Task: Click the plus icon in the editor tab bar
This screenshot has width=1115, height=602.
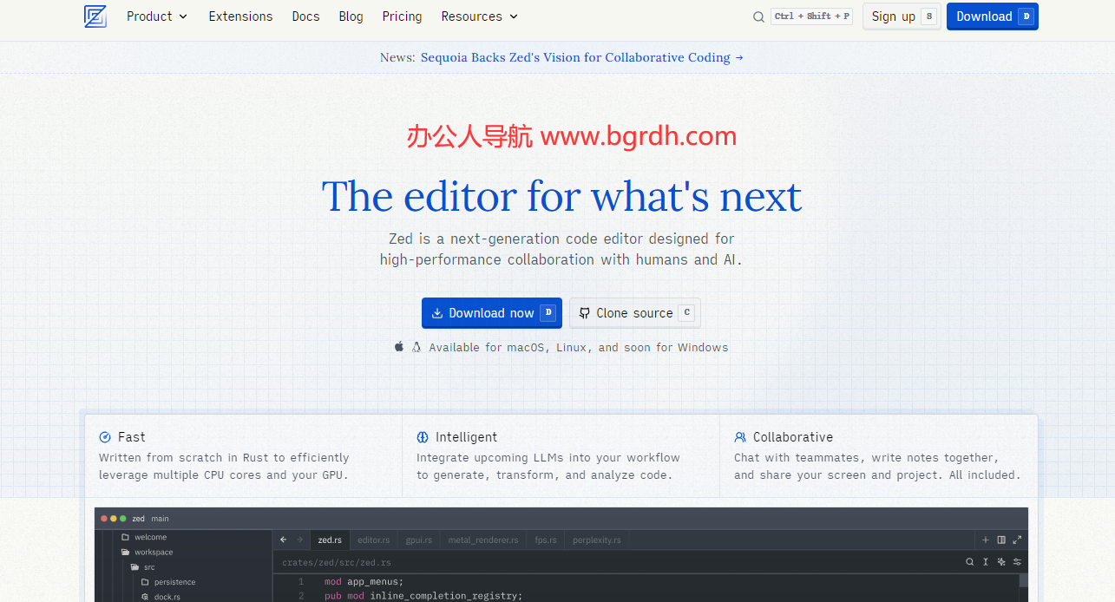Action: 985,540
